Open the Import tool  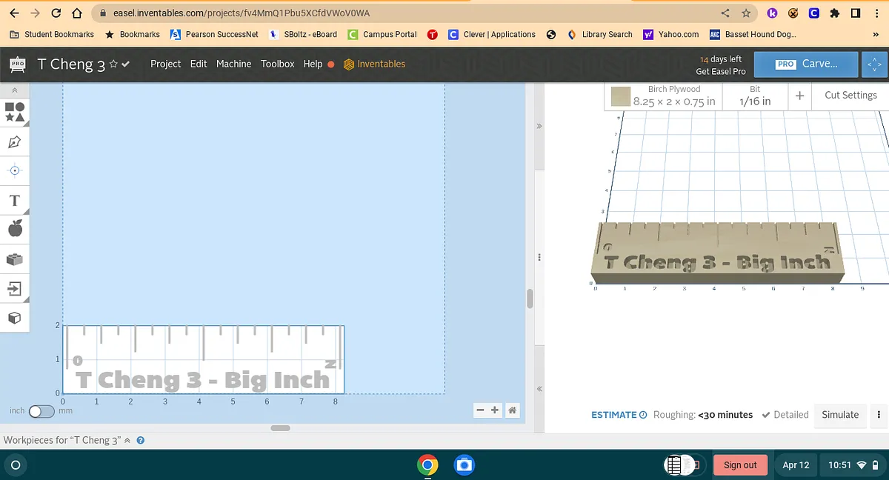[x=15, y=288]
